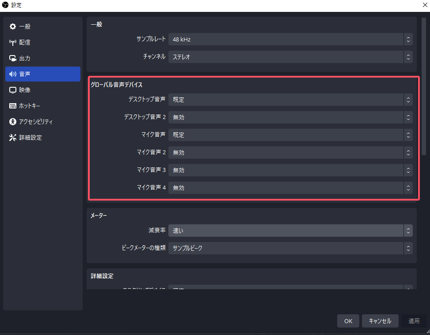Screen dimensions: 430x335
Task: Open the ピークメーターの種類 dropdown
Action: click(x=290, y=248)
